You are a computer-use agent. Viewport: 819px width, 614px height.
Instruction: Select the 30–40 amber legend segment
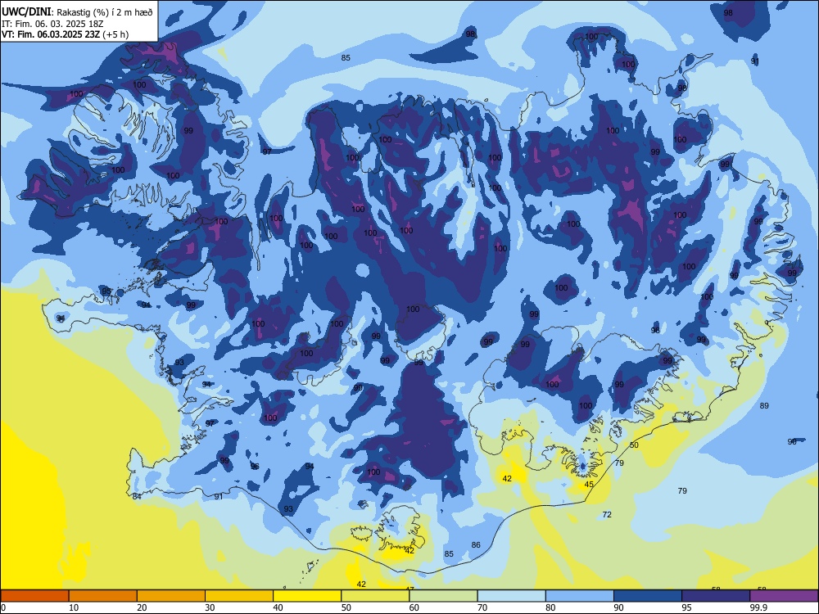coord(239,596)
